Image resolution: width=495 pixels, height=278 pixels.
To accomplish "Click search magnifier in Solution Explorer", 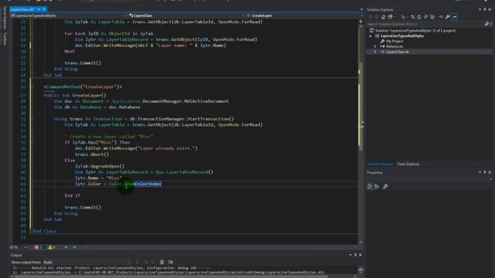I will click(x=486, y=24).
